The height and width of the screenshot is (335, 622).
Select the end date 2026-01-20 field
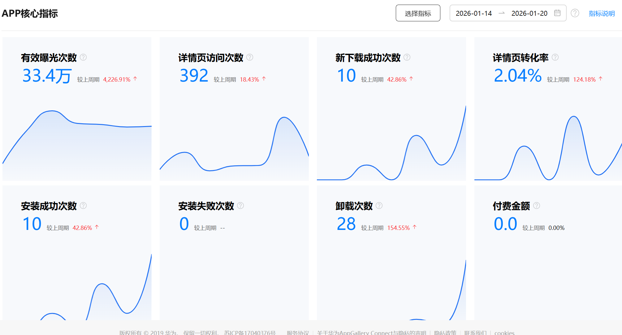pyautogui.click(x=529, y=13)
